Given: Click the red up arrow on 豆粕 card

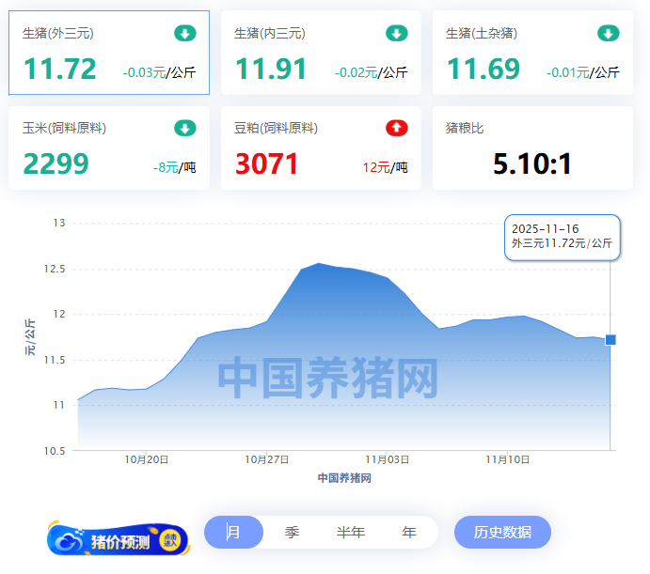Looking at the screenshot, I should [397, 129].
